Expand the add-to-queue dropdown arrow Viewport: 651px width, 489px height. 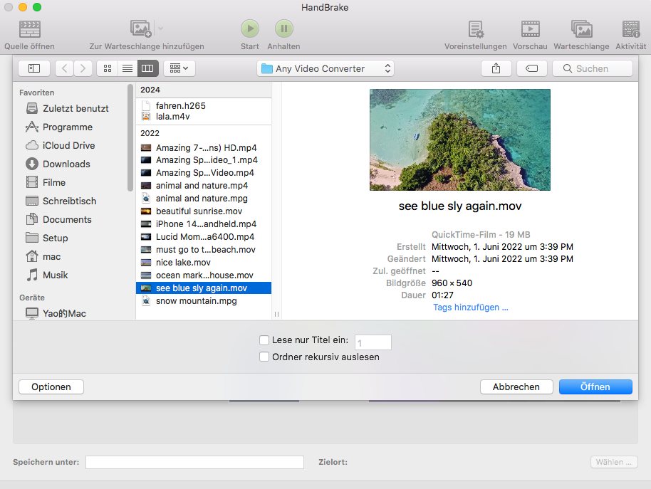[160, 29]
